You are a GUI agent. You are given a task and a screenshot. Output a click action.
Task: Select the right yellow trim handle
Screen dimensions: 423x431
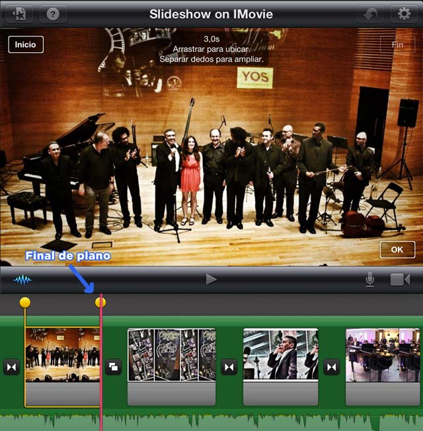100,302
